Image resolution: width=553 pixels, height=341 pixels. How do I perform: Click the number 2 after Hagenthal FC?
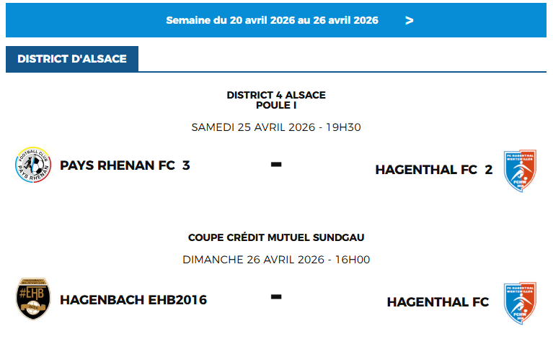pos(489,170)
